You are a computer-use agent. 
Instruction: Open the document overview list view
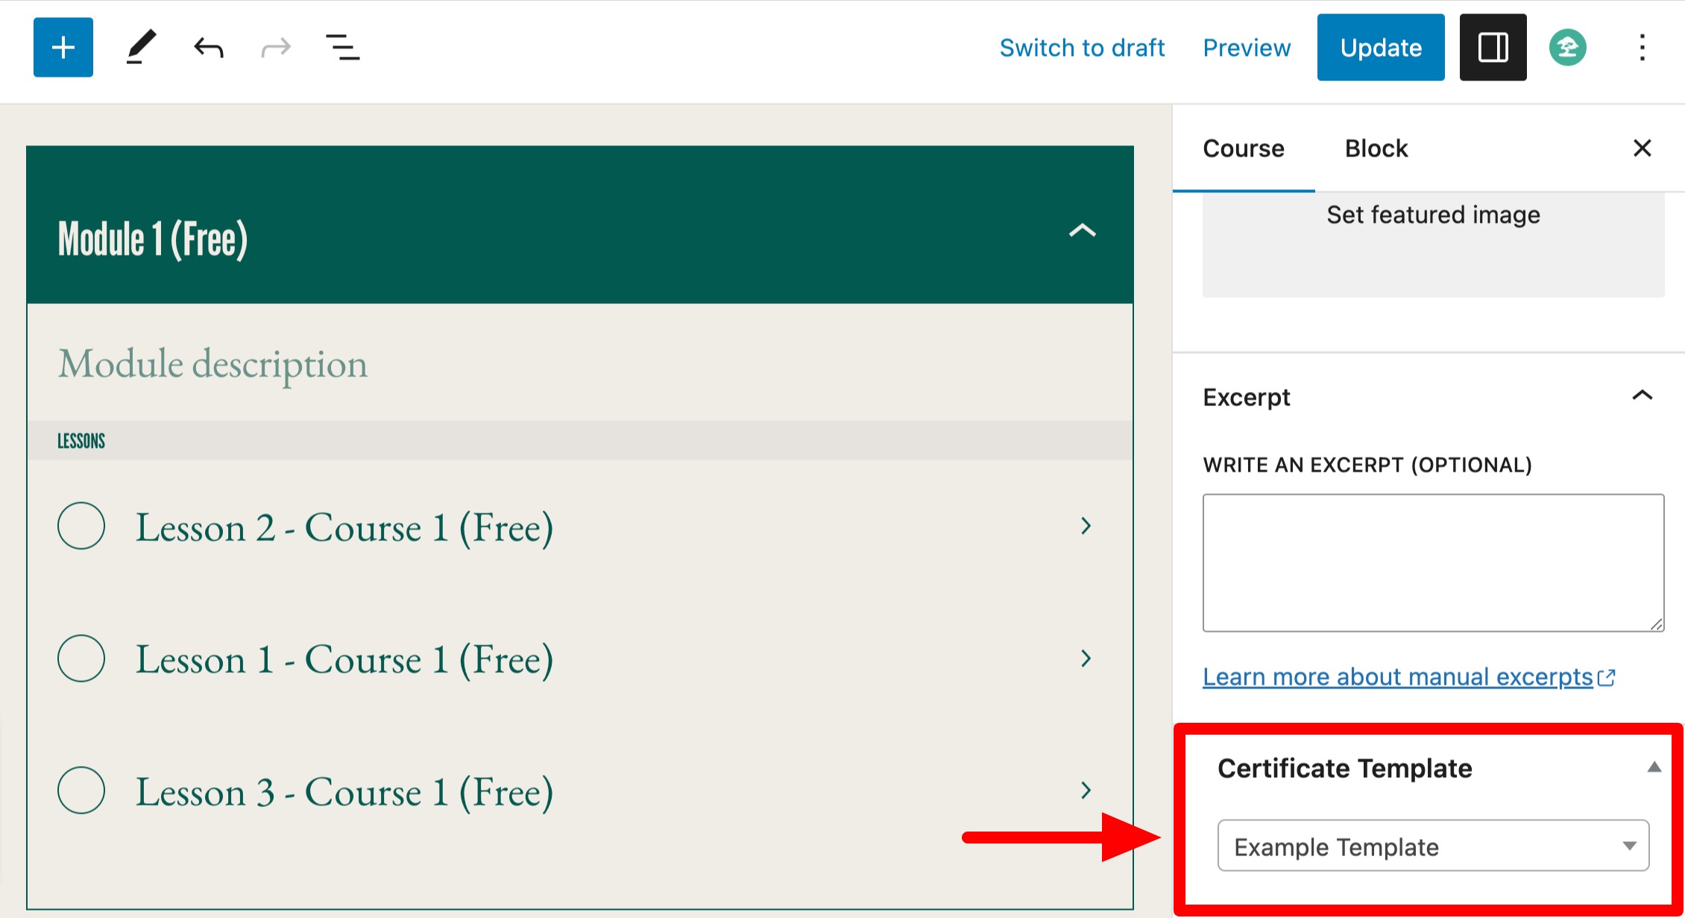343,48
